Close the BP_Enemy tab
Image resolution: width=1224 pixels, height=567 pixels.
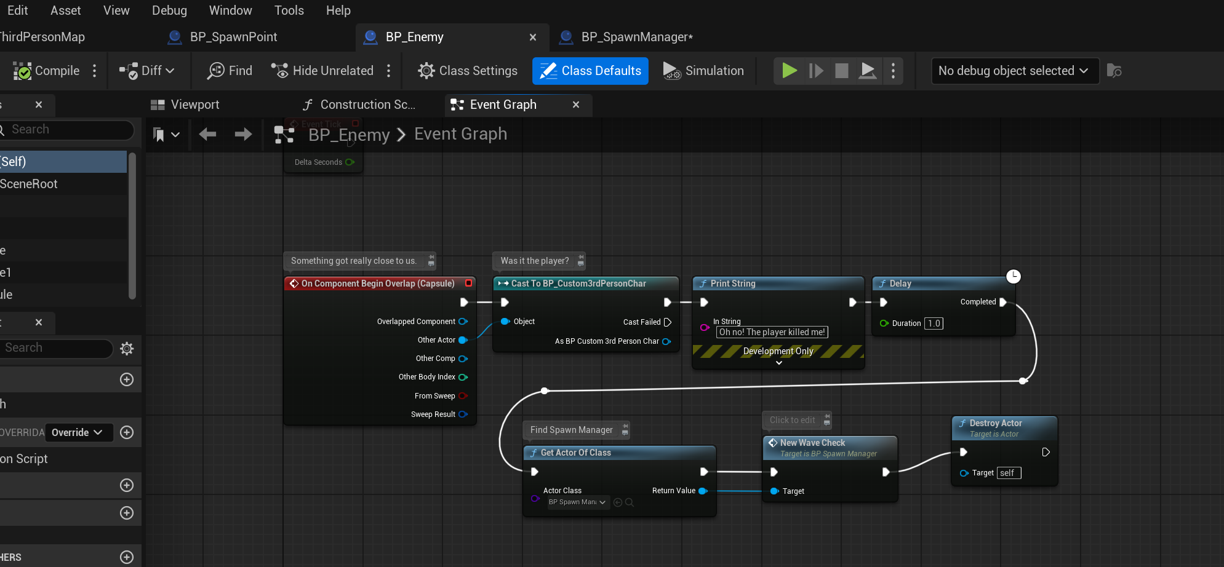(533, 37)
